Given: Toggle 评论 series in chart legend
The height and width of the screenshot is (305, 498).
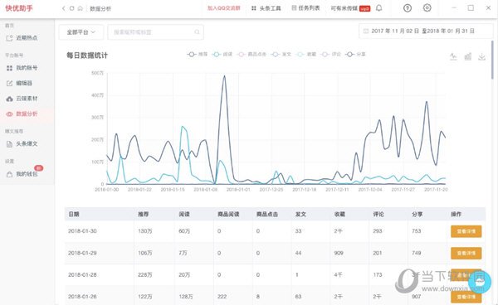Looking at the screenshot, I should [x=330, y=55].
